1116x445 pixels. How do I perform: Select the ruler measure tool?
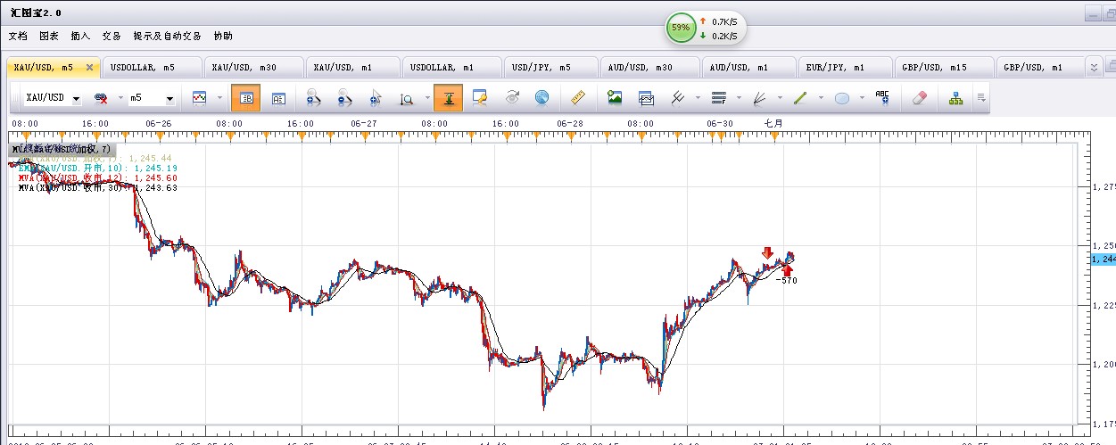click(x=576, y=98)
